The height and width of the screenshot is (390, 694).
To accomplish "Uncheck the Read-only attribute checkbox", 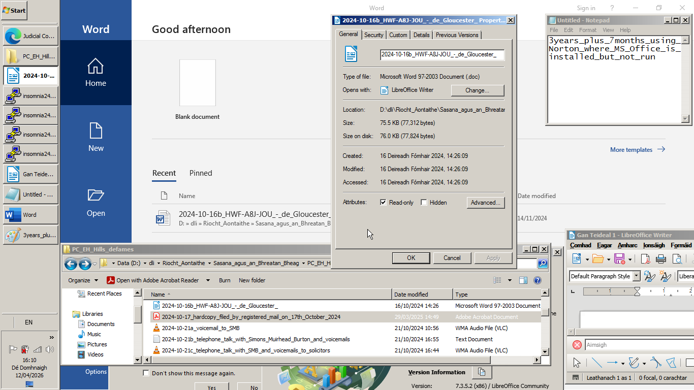I will [384, 203].
